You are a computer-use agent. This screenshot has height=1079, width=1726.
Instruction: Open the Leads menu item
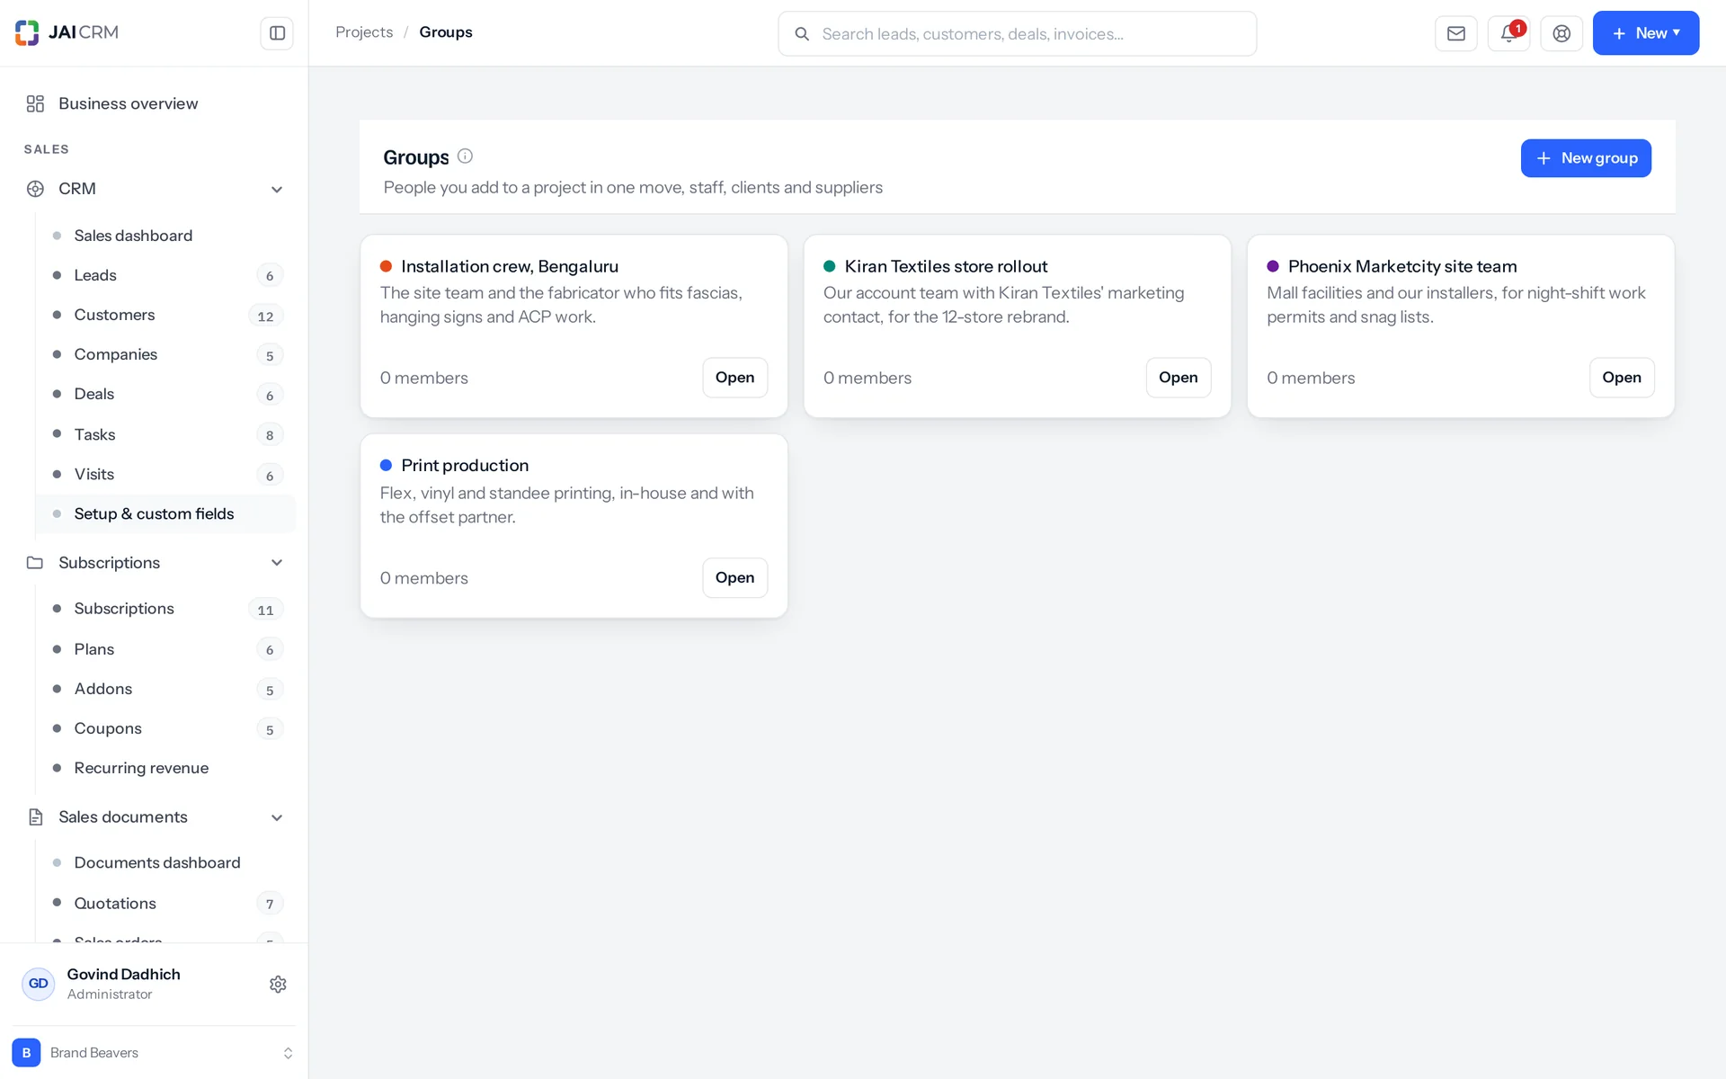[165, 275]
